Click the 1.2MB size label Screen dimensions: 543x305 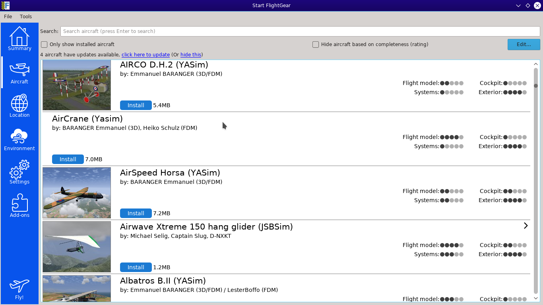coord(162,267)
